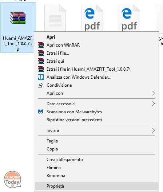Select the first Edge pdf file icon
The width and height of the screenshot is (163, 192).
(x=92, y=18)
